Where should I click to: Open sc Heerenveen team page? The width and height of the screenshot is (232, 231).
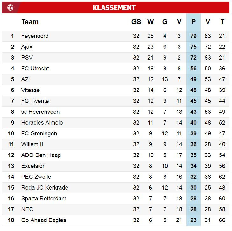pyautogui.click(x=40, y=112)
